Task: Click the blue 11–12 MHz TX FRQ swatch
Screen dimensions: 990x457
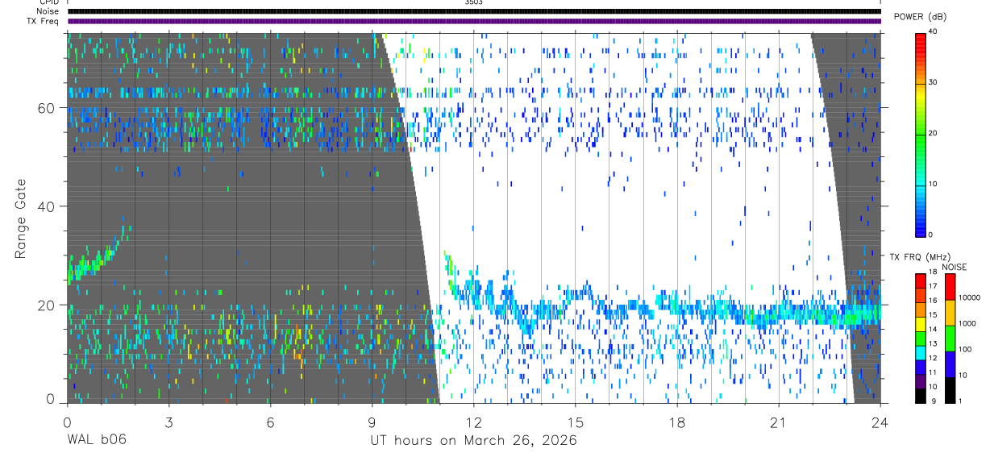Action: [920, 367]
